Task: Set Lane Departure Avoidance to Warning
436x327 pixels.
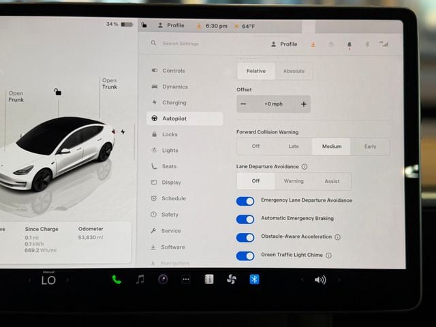Action: 294,181
